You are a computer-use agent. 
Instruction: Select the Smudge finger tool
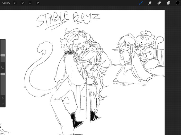tap(150, 3)
